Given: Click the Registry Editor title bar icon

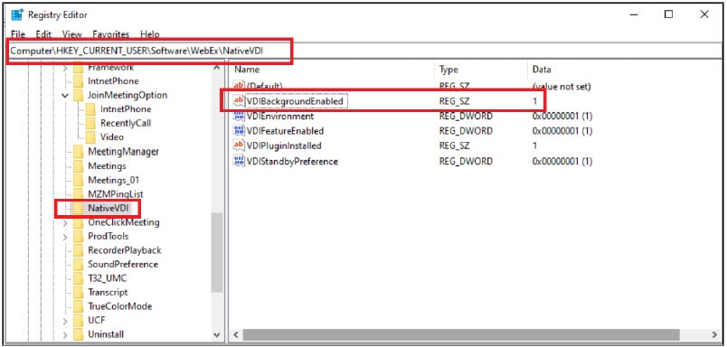Looking at the screenshot, I should click(x=17, y=14).
